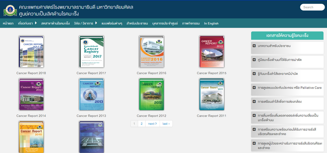Open the alcohol and breast cancer risk link
Viewport: 327px width, 153px height.
(288, 118)
